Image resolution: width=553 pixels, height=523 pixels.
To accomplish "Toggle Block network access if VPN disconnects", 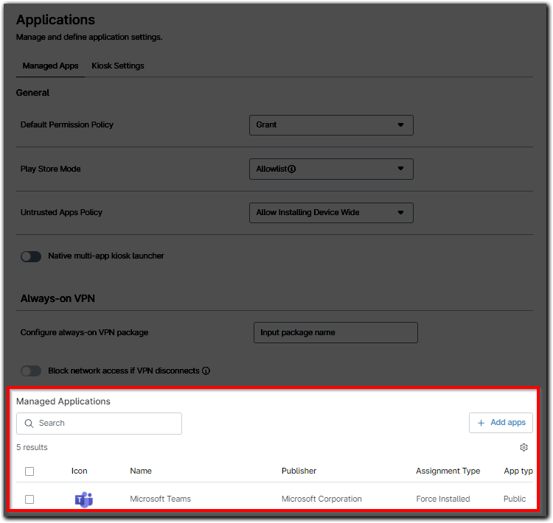I will point(31,371).
